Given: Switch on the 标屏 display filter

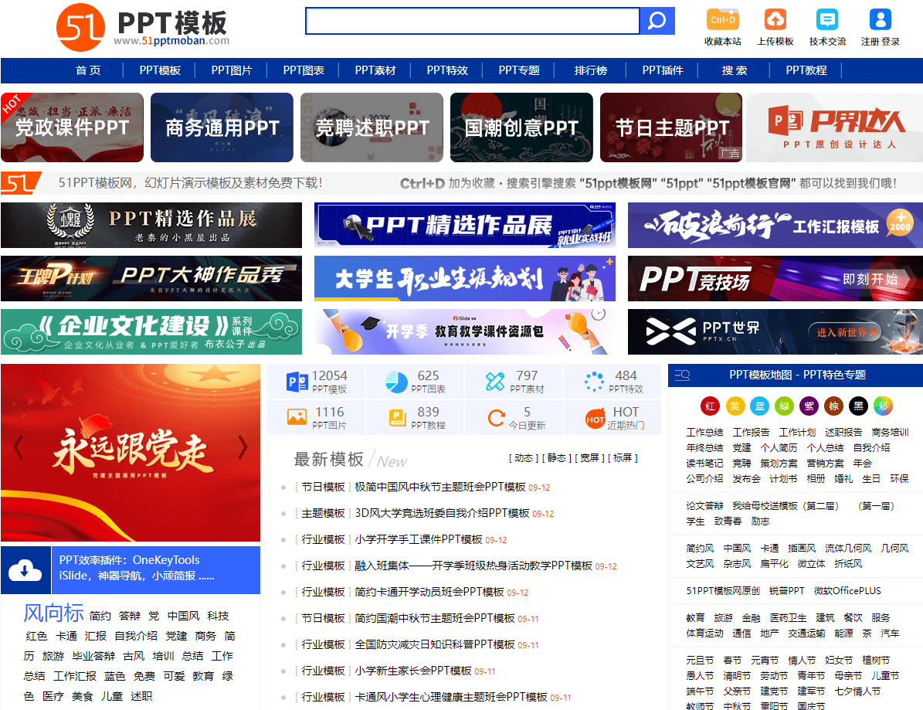Looking at the screenshot, I should [x=623, y=457].
